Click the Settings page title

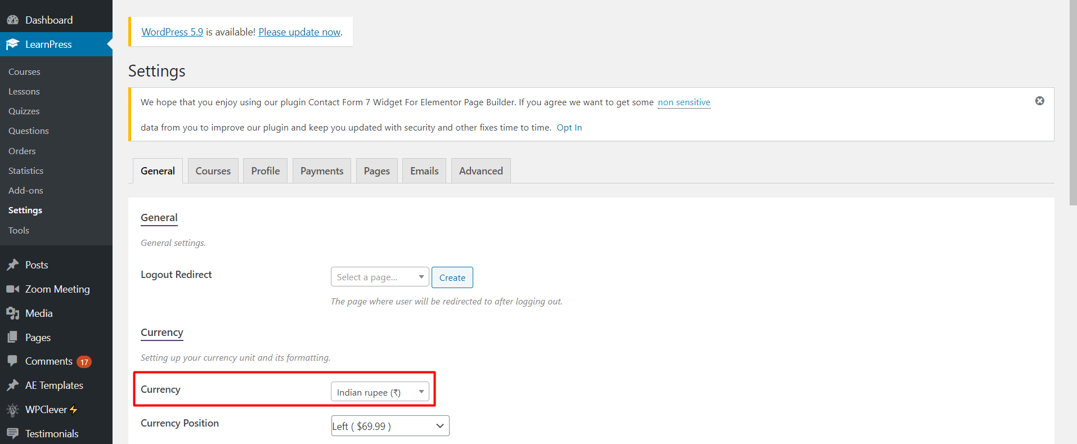tap(156, 71)
